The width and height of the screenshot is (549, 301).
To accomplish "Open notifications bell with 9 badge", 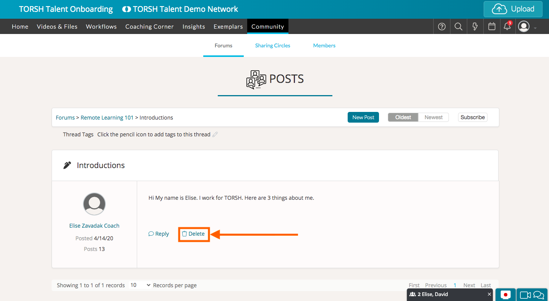I will pos(507,26).
